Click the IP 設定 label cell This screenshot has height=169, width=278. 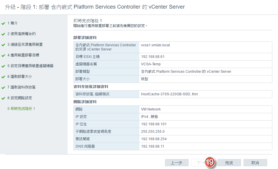106,117
